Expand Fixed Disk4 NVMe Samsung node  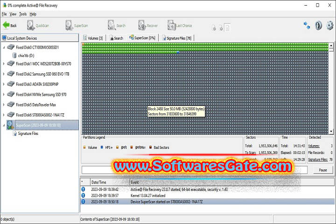coord(4,94)
